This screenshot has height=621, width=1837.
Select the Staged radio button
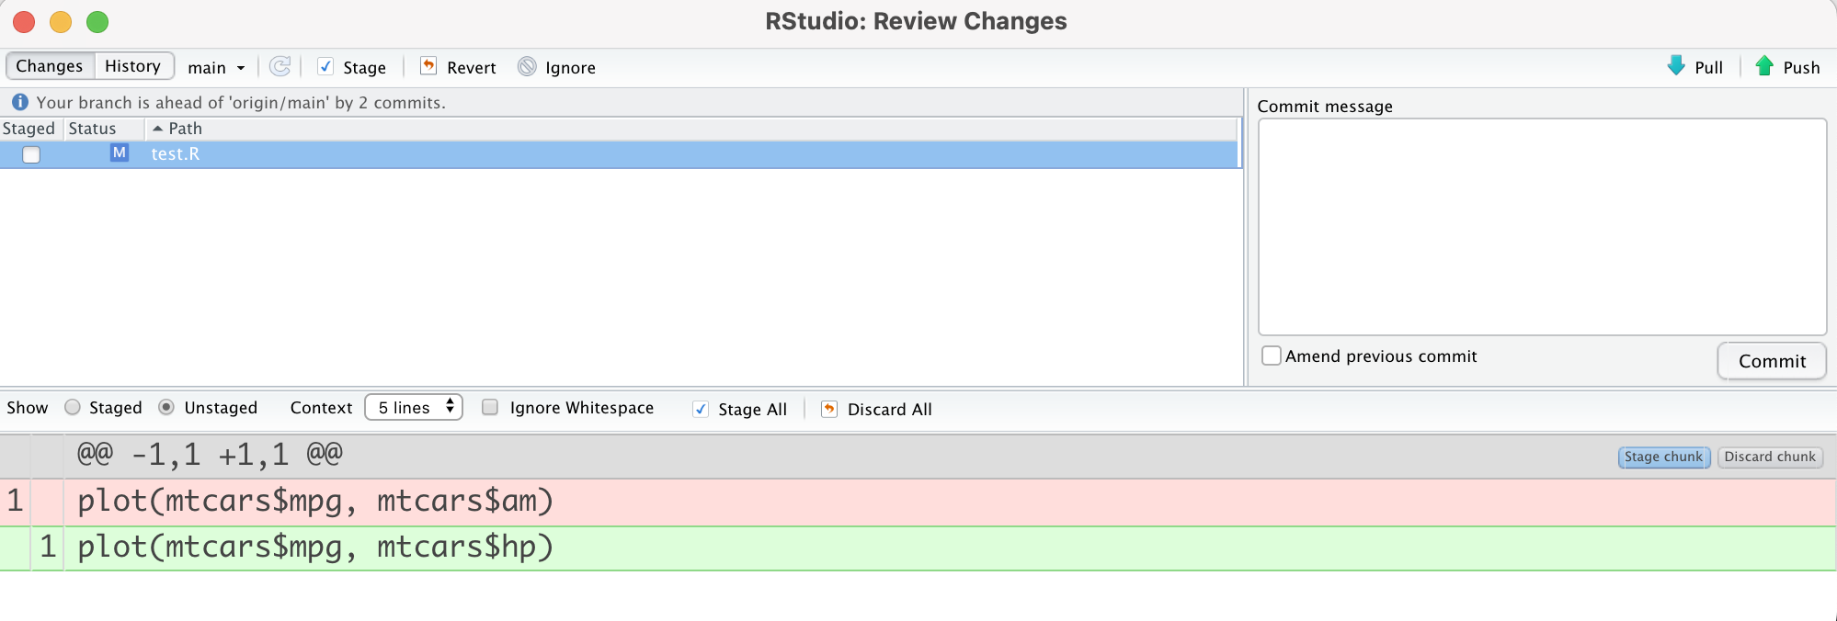coord(73,408)
